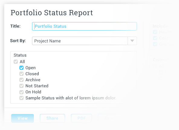The image size is (179, 130).
Task: Toggle the Sample Status checkbox
Action: tap(21, 98)
